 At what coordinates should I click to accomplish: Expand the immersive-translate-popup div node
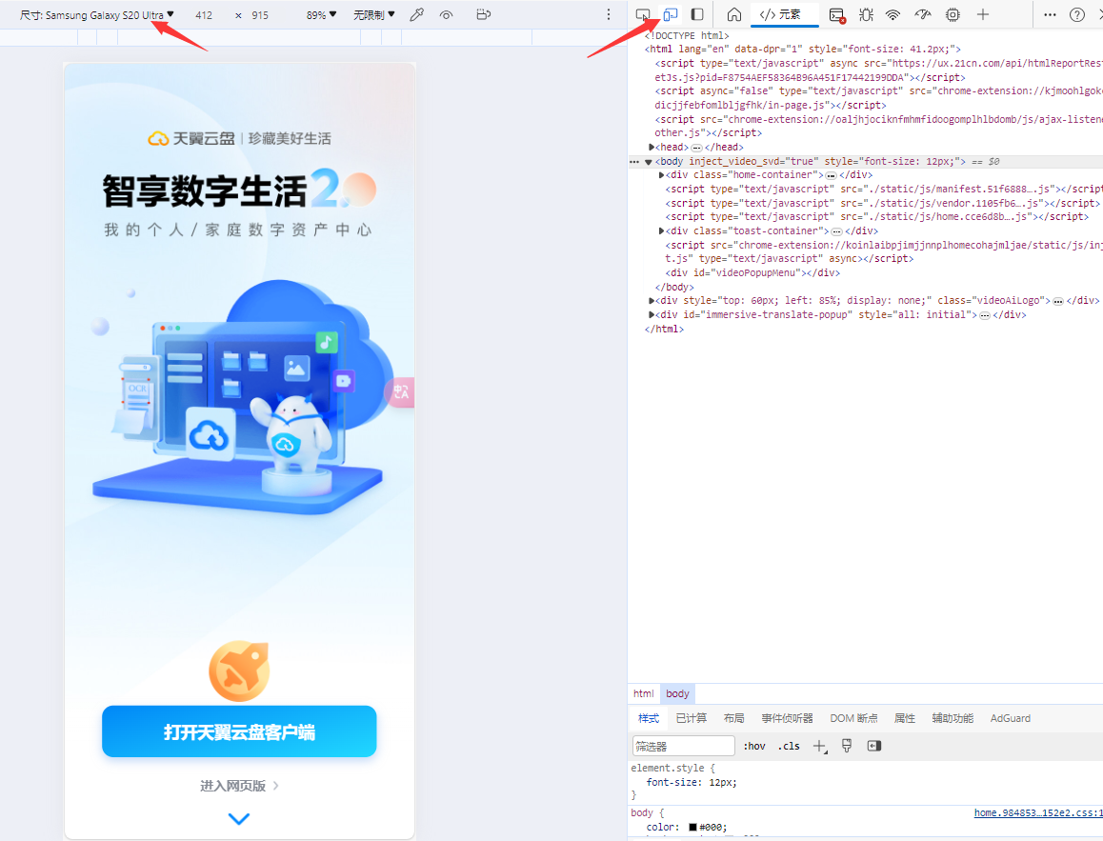[652, 315]
